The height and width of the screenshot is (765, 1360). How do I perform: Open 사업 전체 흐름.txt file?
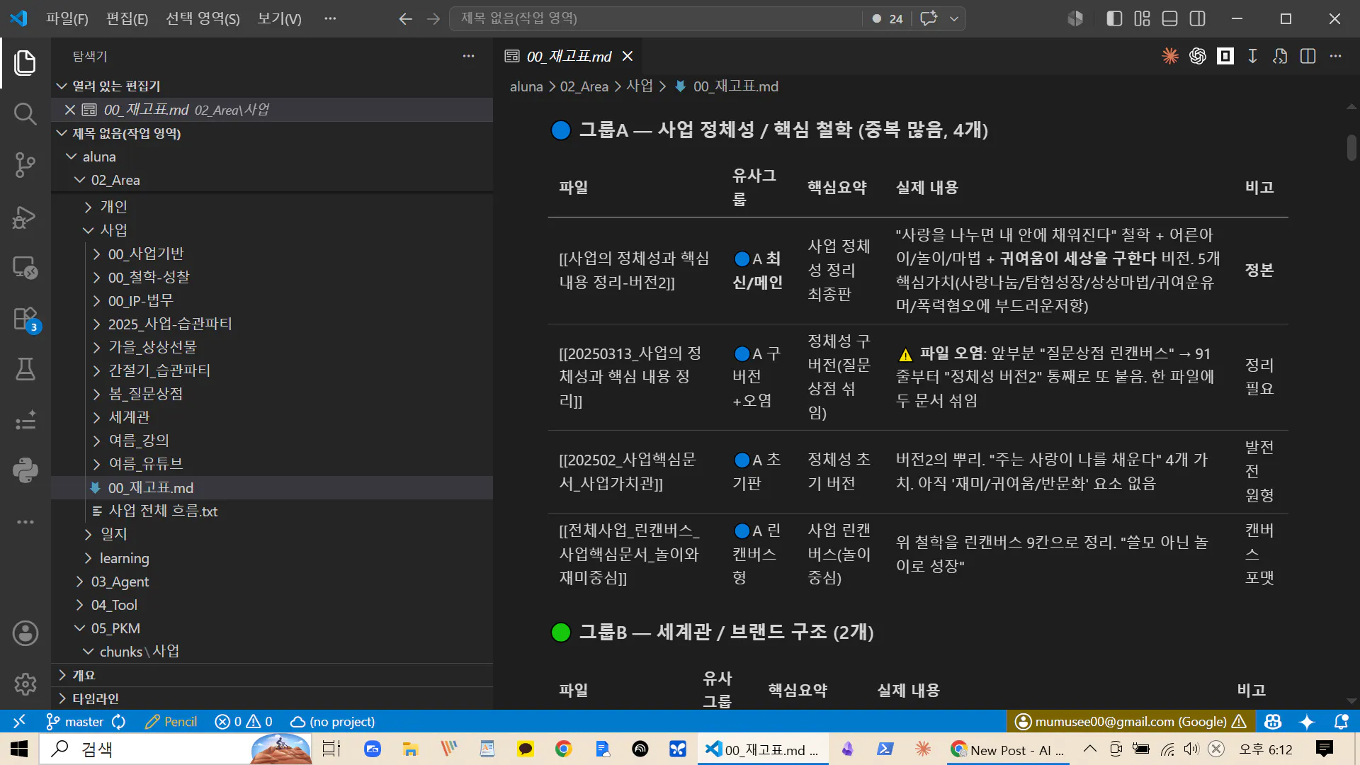[x=162, y=511]
